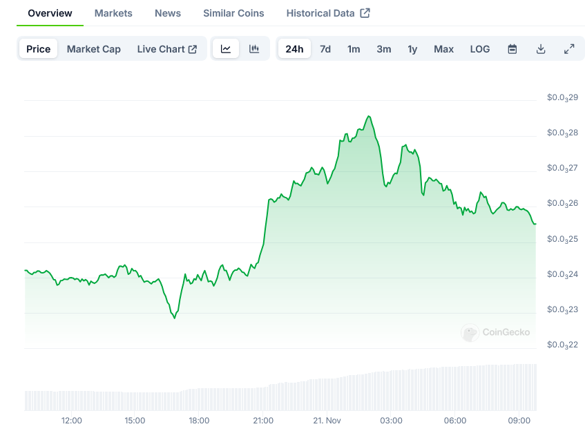Toggle LOG scale on chart
This screenshot has width=585, height=431.
pyautogui.click(x=480, y=49)
